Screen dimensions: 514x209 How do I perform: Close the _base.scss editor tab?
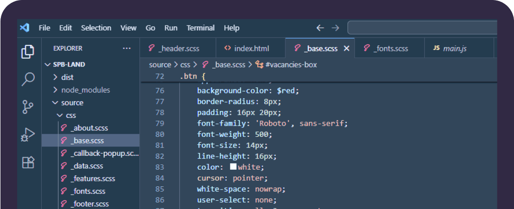point(346,49)
